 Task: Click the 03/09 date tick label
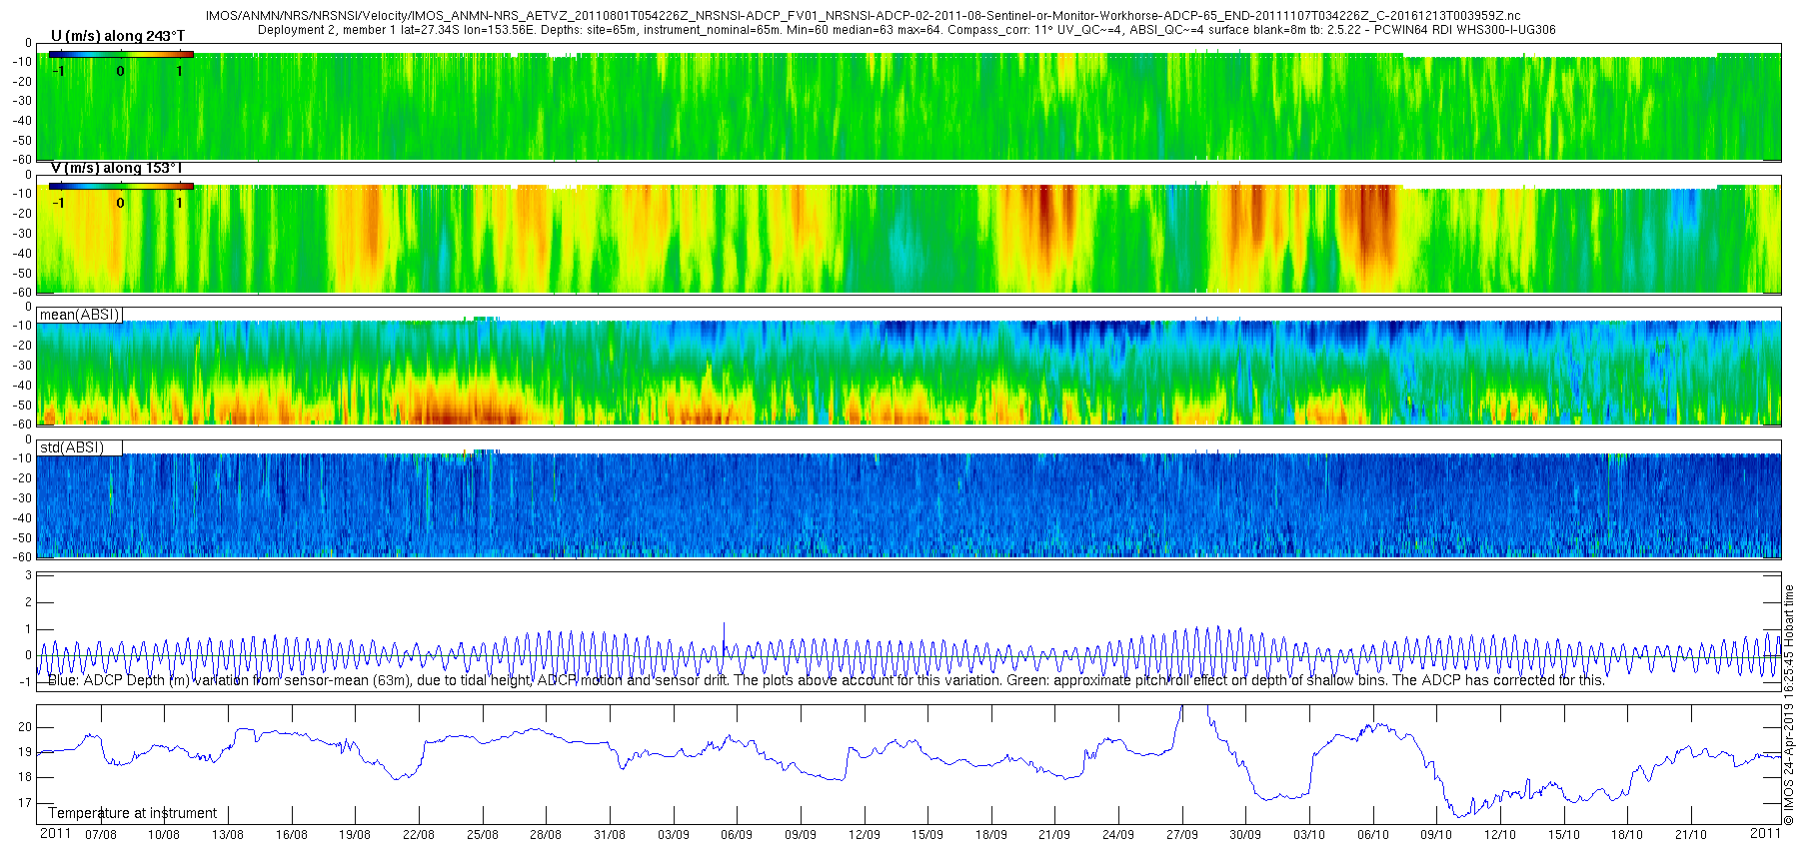pyautogui.click(x=674, y=835)
